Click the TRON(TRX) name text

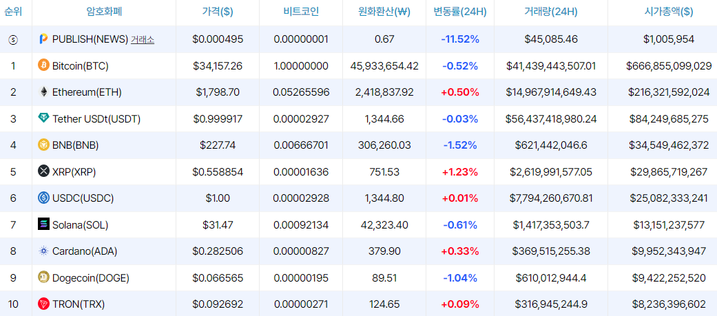[x=79, y=304]
